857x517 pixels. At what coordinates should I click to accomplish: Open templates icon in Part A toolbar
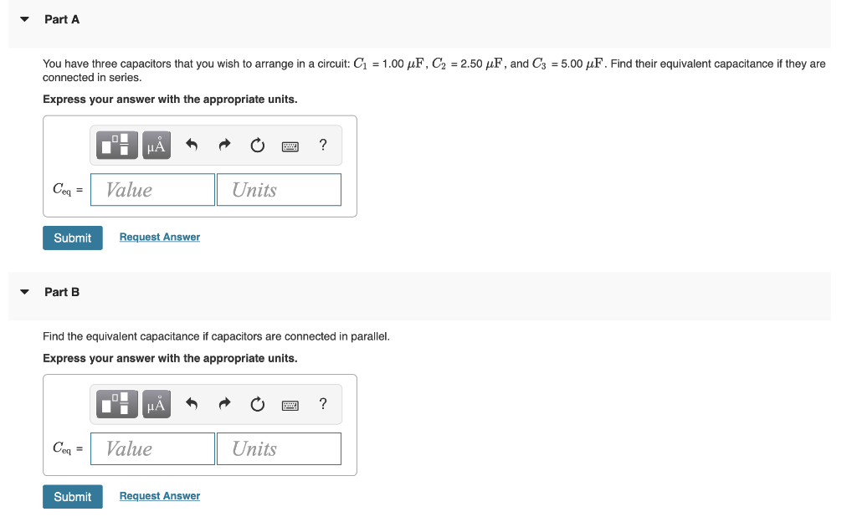coord(117,146)
